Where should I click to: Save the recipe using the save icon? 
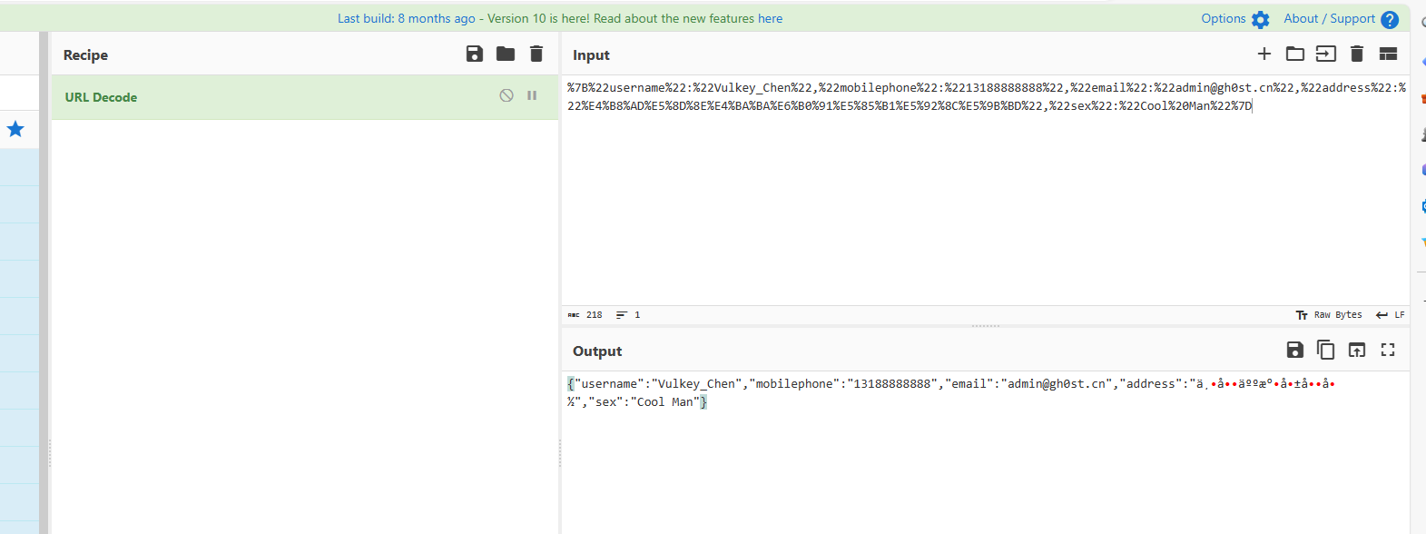pyautogui.click(x=475, y=54)
